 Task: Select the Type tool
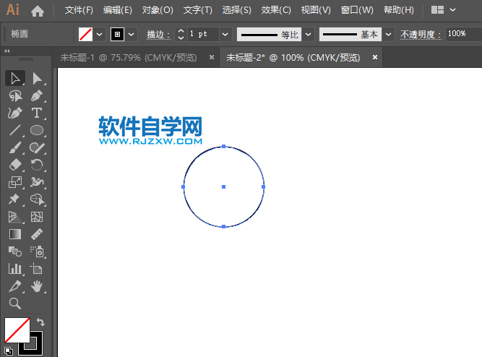click(37, 113)
